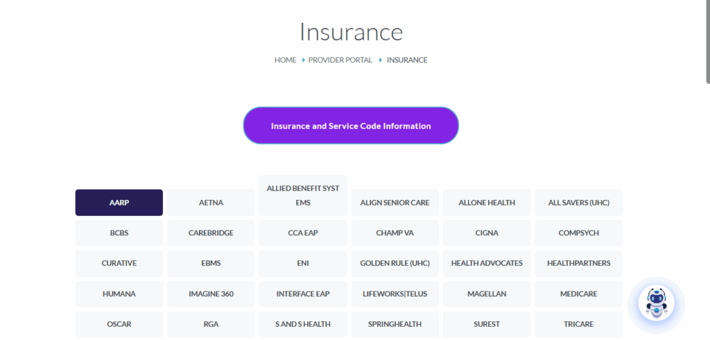This screenshot has height=340, width=710.
Task: Switch to the Lifeworks|Telus tab
Action: [x=395, y=294]
